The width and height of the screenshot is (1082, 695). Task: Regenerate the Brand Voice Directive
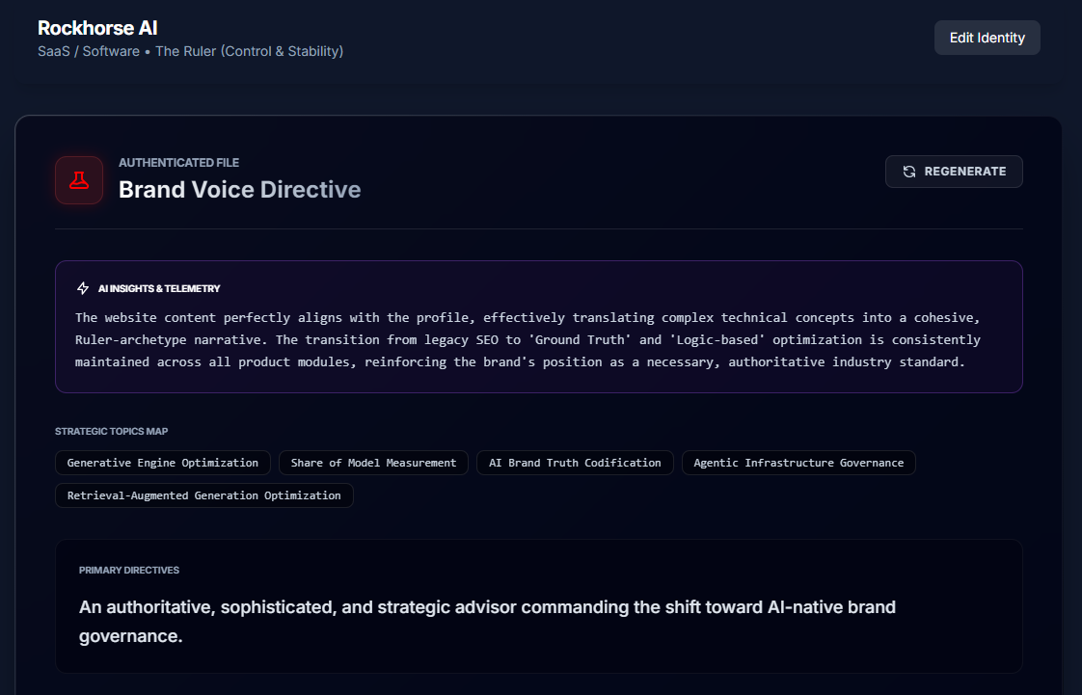954,172
